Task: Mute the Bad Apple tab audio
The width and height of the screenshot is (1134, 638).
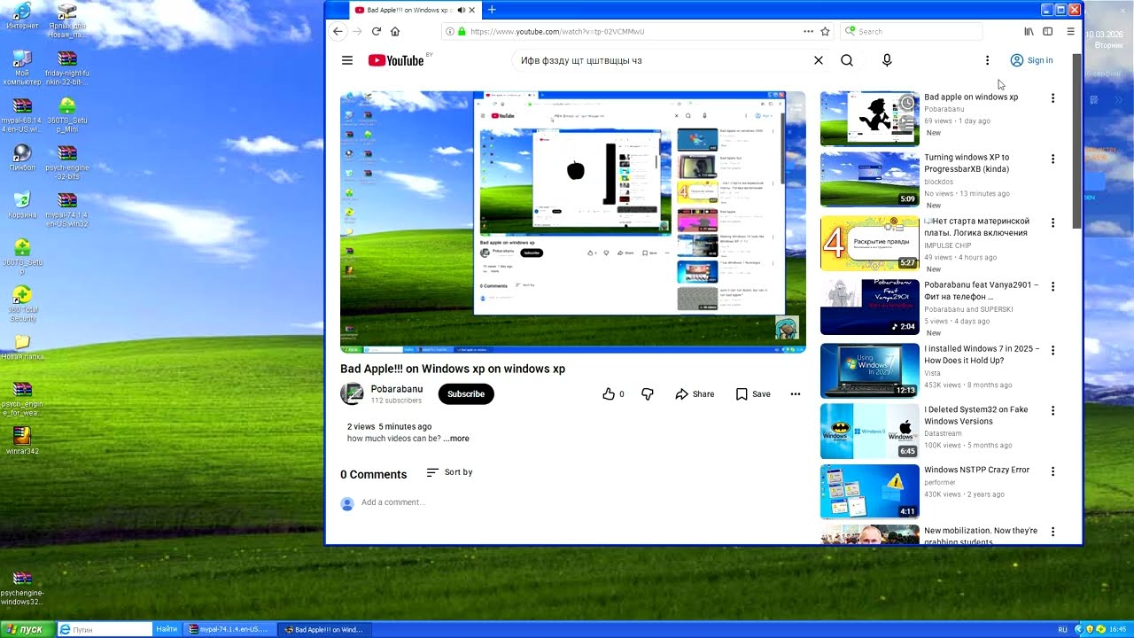Action: (461, 10)
